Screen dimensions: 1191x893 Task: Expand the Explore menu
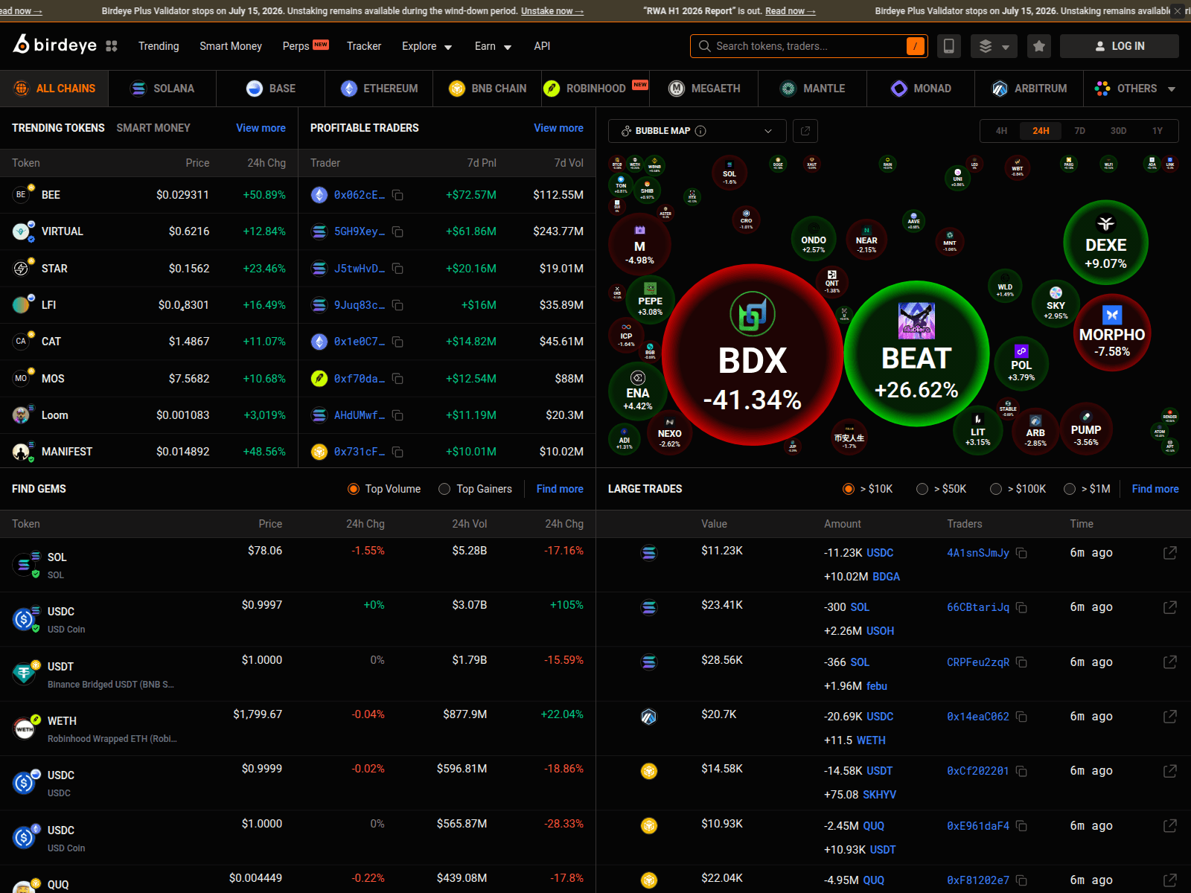click(427, 46)
